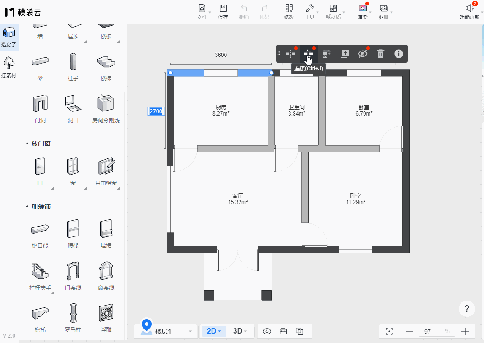
Task: Select the 楼梯 (stairs) tool icon
Action: (x=106, y=63)
